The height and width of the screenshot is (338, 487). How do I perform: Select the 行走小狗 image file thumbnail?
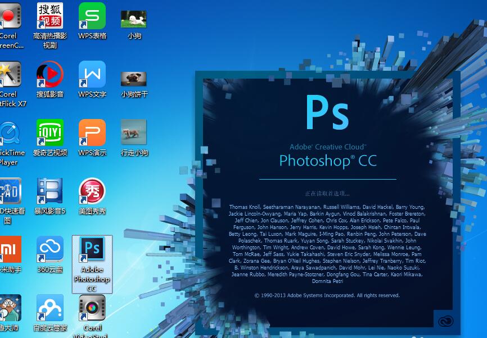coord(133,132)
